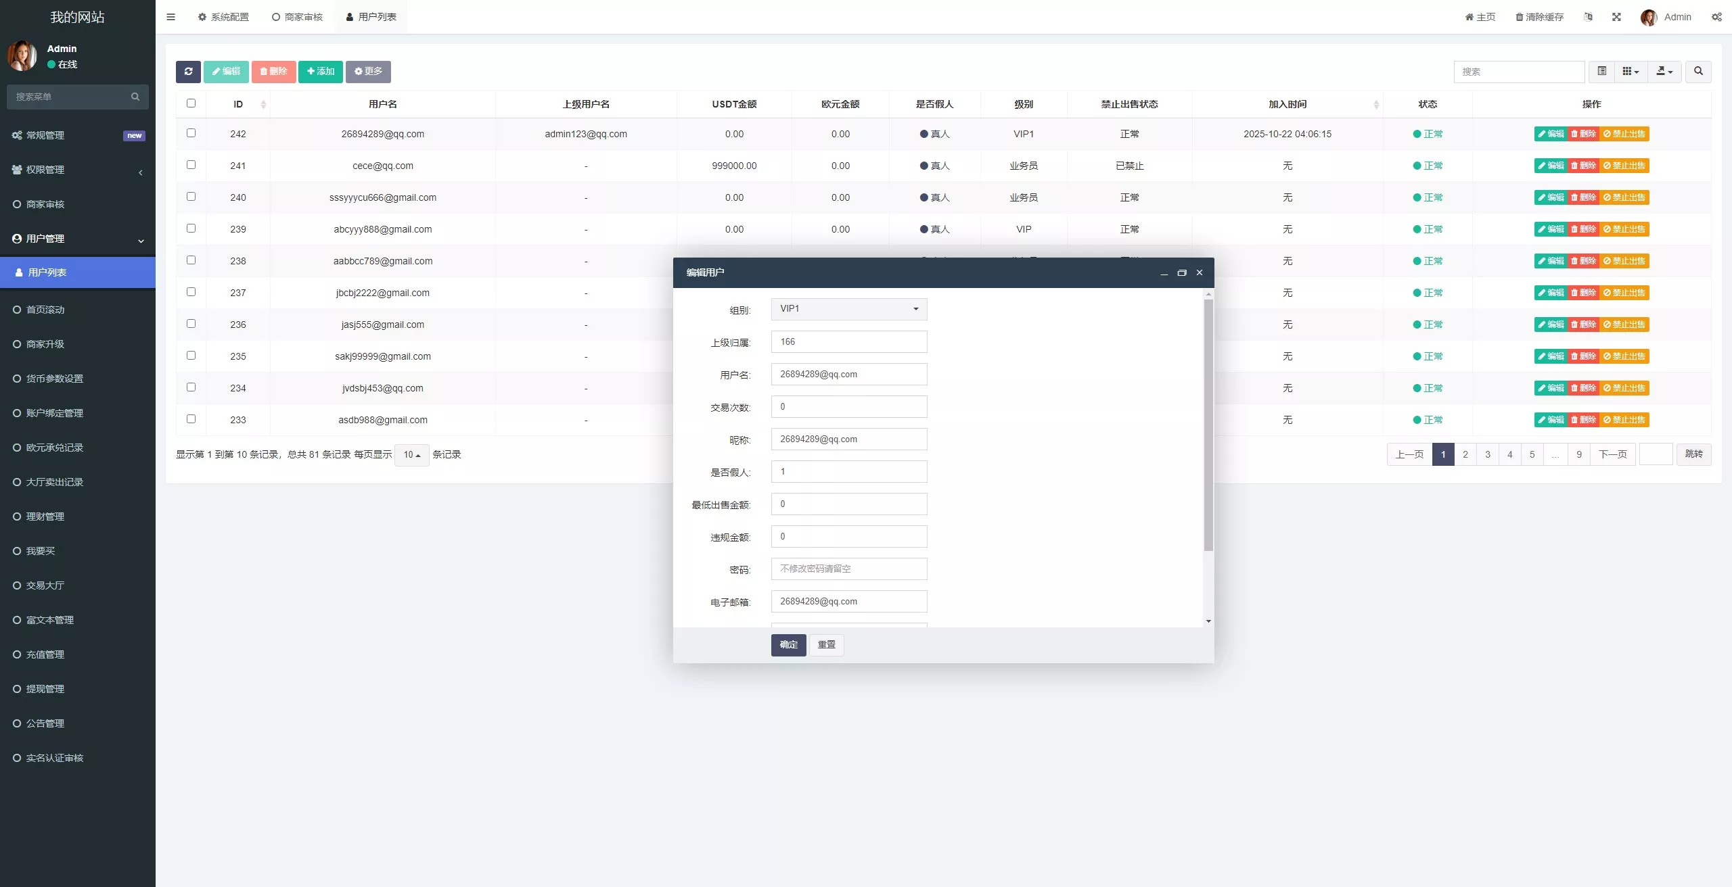Viewport: 1732px width, 887px height.
Task: Open the language switch icon in header
Action: point(1588,17)
